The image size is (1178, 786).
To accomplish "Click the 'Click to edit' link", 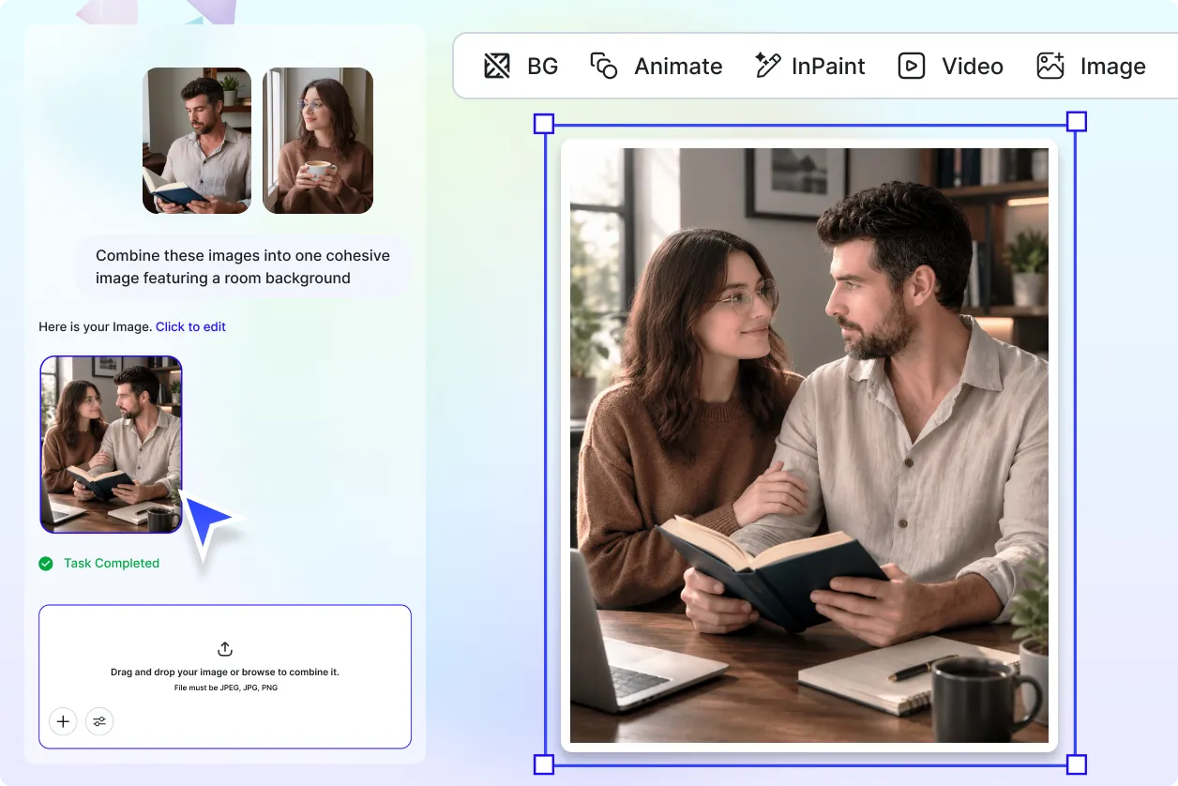I will [190, 327].
